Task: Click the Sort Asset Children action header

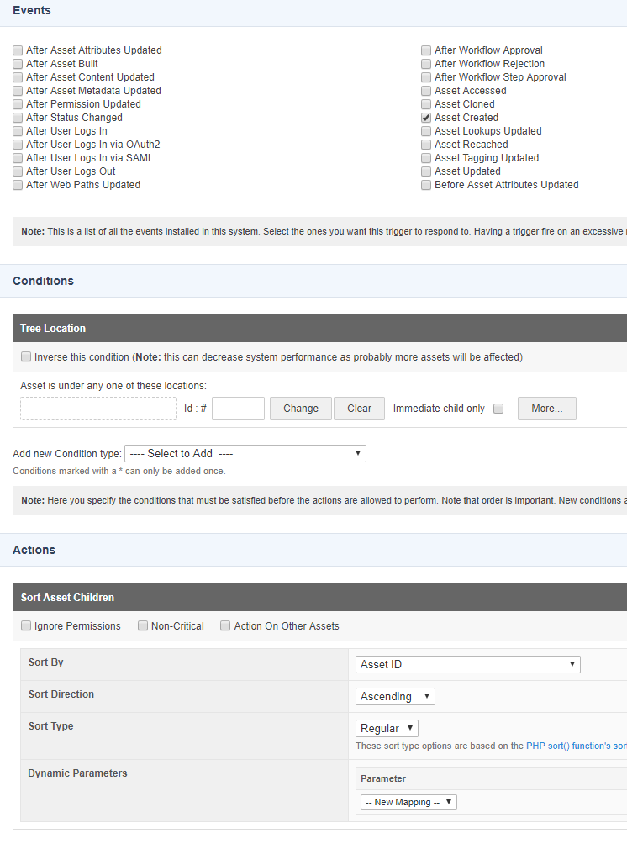Action: click(x=319, y=598)
